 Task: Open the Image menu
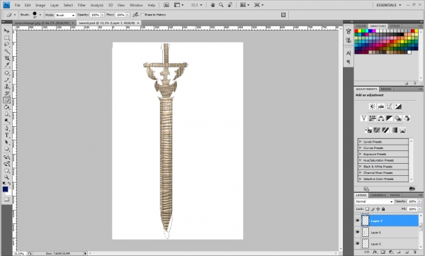click(40, 5)
